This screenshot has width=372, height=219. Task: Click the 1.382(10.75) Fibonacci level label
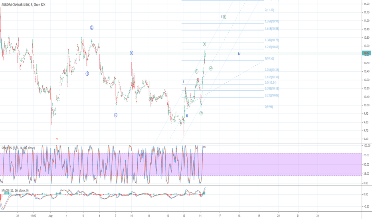[x=272, y=40]
